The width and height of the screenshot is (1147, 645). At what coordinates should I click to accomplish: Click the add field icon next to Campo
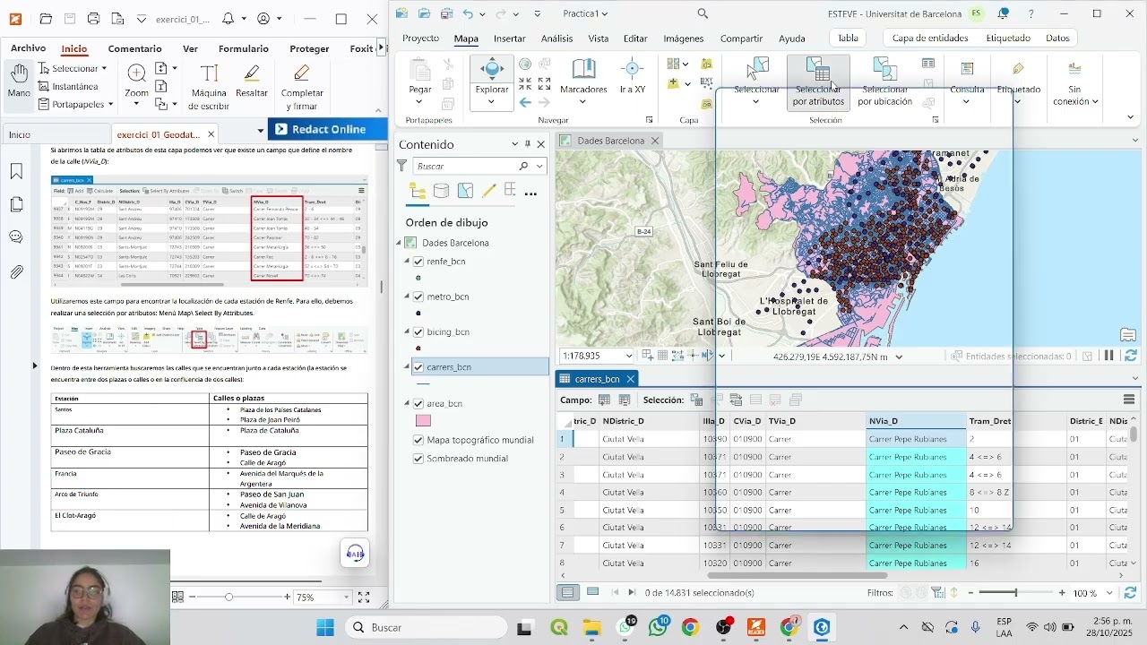(x=604, y=400)
